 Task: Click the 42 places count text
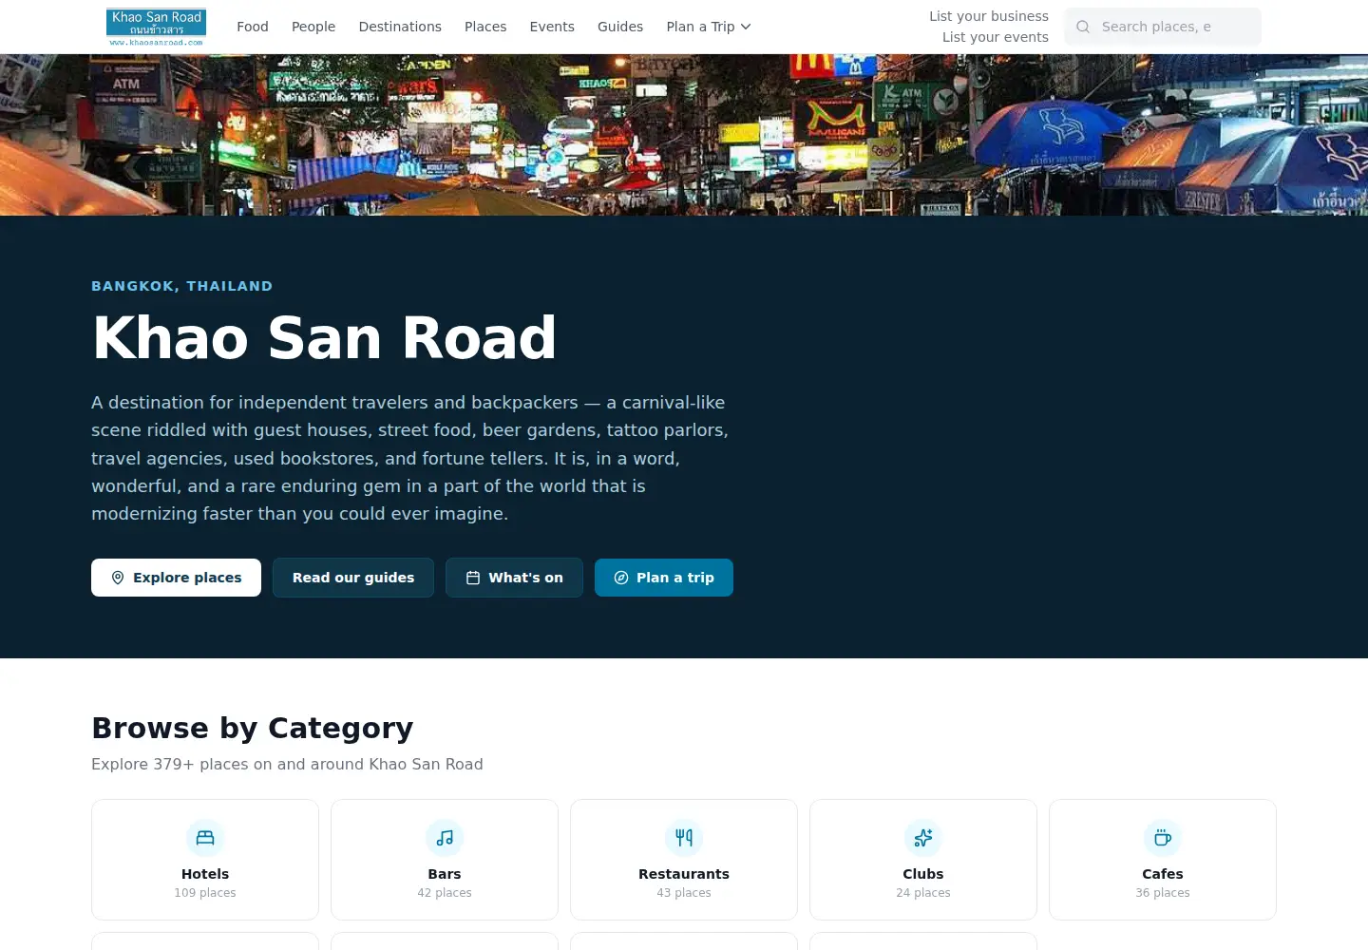(445, 893)
